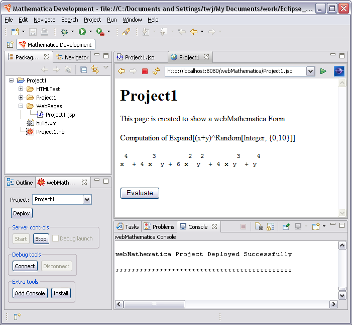The width and height of the screenshot is (352, 325).
Task: Open the Navigate menu
Action: [45, 20]
